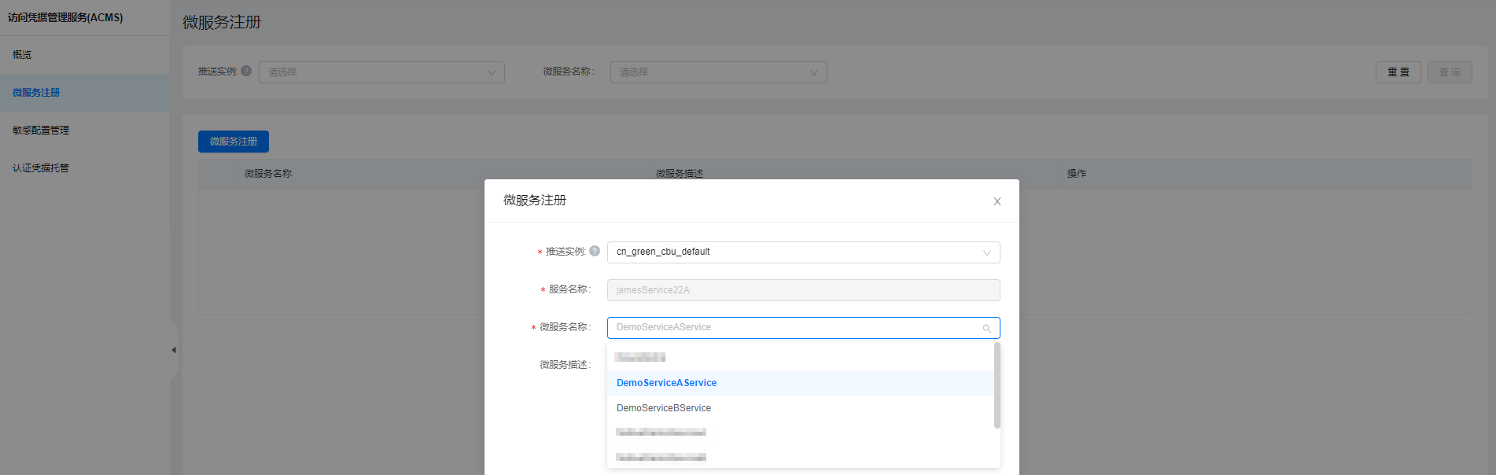Screen dimensions: 1496x475
Task: Click search icon in 微服务名称 field
Action: tap(986, 329)
